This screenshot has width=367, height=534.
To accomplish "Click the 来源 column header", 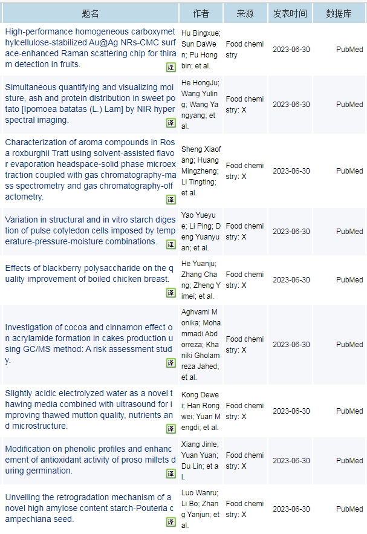I will [245, 13].
